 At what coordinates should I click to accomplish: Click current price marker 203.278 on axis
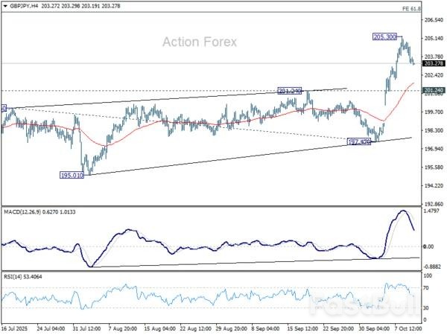[x=433, y=64]
